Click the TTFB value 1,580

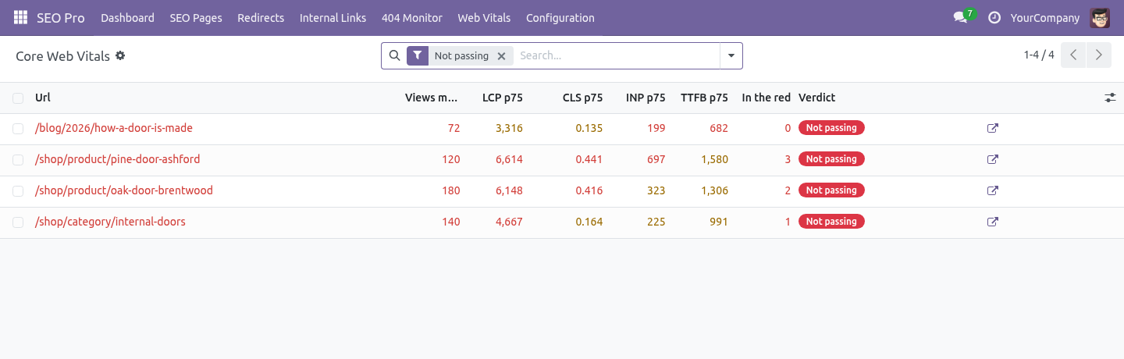click(714, 159)
